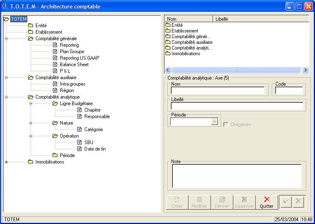Click into the Nom text field
The width and height of the screenshot is (315, 224).
click(x=218, y=90)
